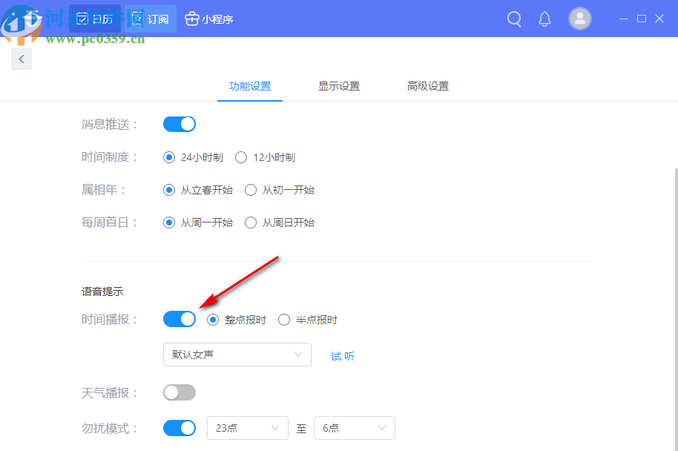Open the 默认女声 voice dropdown
The height and width of the screenshot is (451, 678).
coord(237,355)
